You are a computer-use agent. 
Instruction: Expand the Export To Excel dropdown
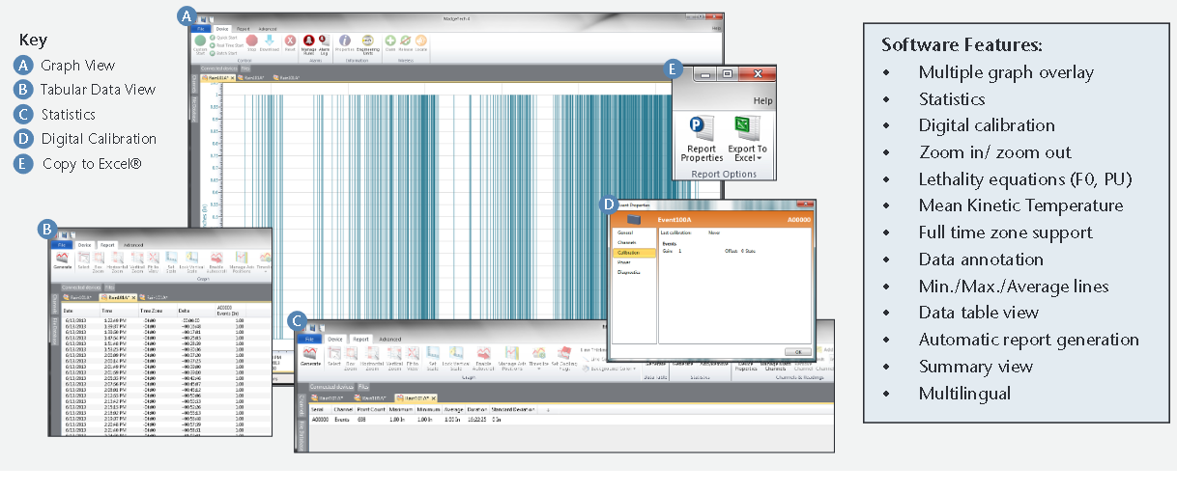tap(747, 158)
